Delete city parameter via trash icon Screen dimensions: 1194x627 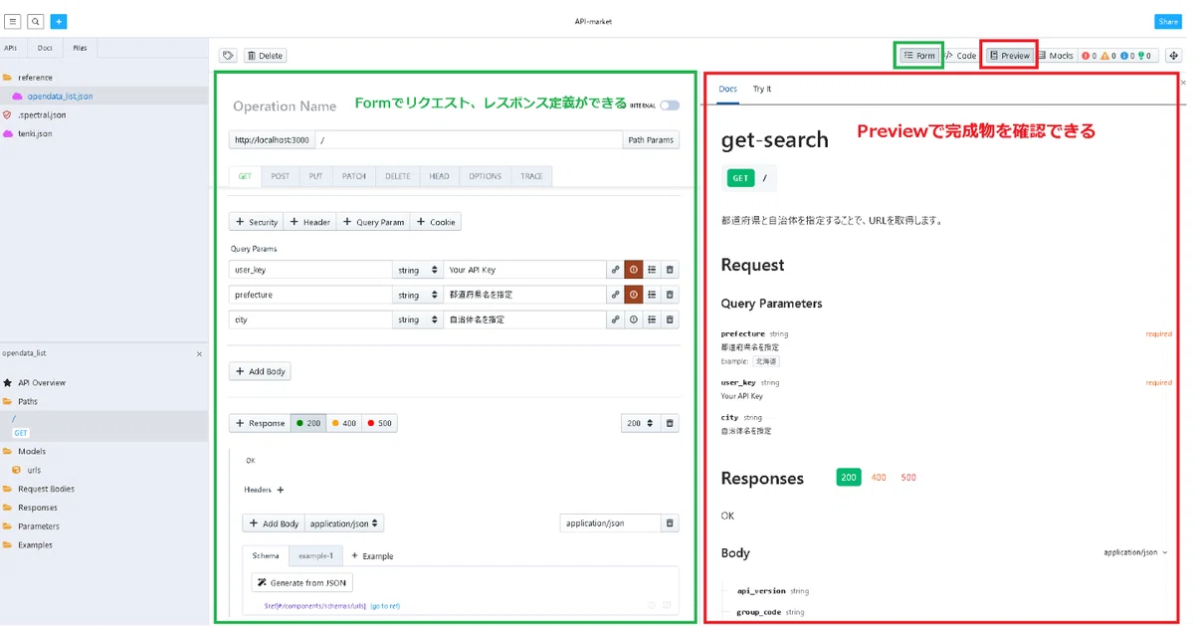click(670, 320)
